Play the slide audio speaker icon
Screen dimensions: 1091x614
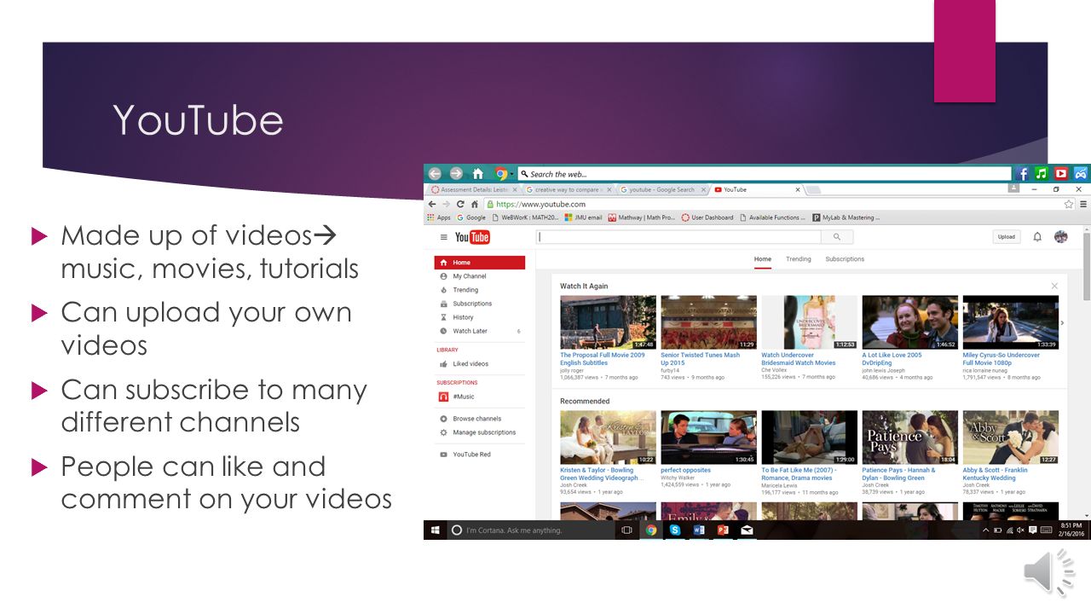pos(1049,572)
